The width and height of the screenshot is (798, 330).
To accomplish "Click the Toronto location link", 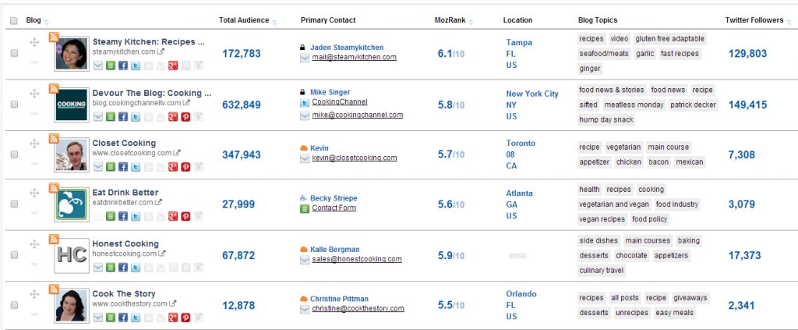I will click(x=521, y=143).
